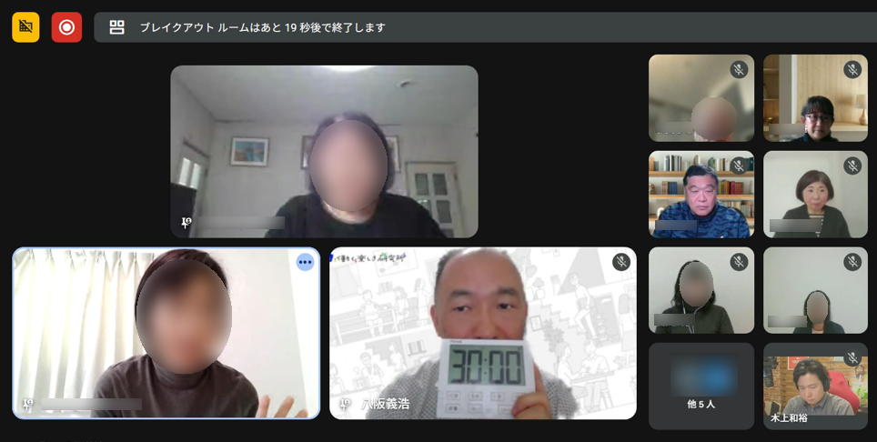This screenshot has width=877, height=442.
Task: Click the pin icon beside 八坂義浩
Action: pos(345,404)
